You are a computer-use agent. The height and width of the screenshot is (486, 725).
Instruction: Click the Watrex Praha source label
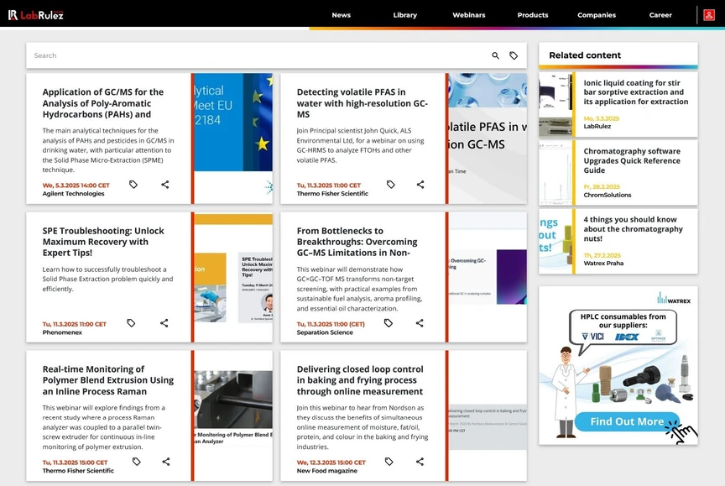tap(603, 263)
